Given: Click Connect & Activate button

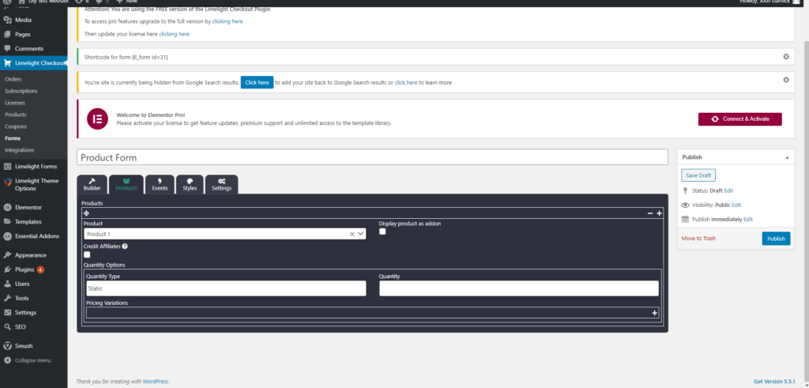Looking at the screenshot, I should (739, 119).
